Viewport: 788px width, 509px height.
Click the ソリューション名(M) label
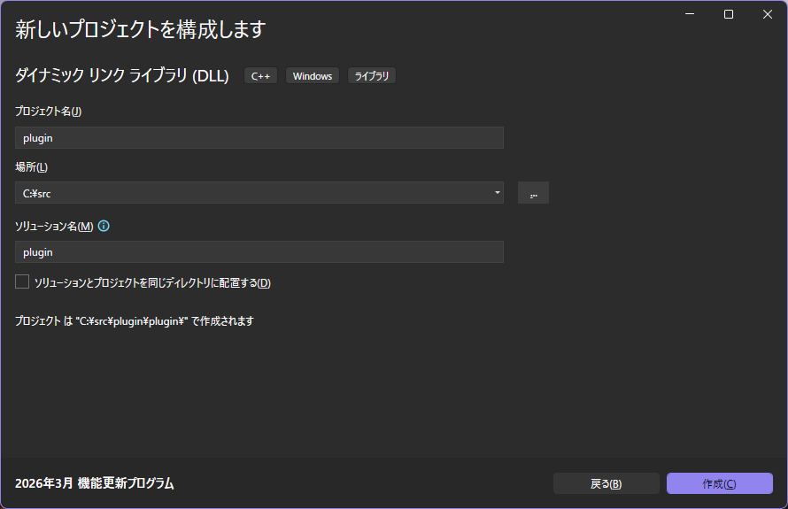coord(54,226)
